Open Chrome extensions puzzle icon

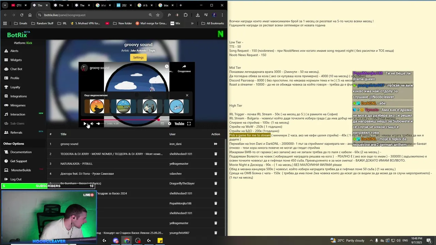click(186, 15)
